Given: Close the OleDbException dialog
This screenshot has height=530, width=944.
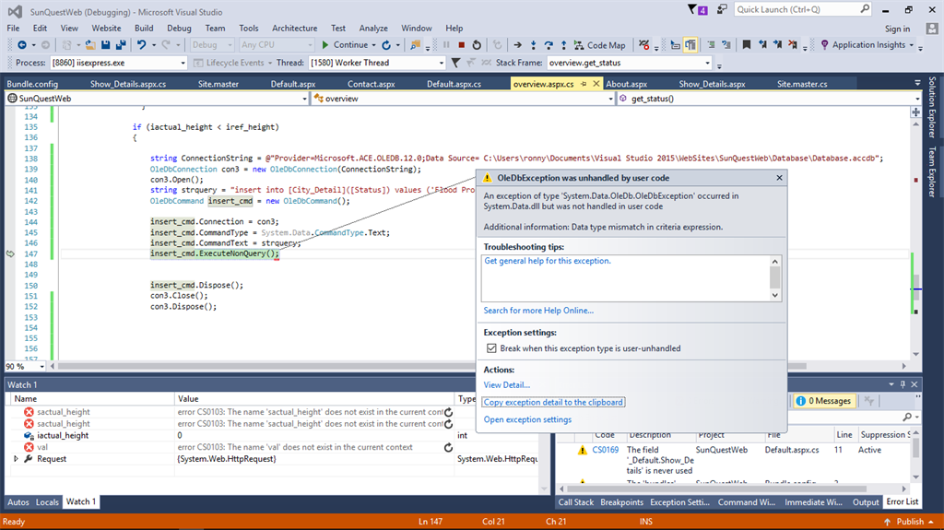Looking at the screenshot, I should 779,178.
